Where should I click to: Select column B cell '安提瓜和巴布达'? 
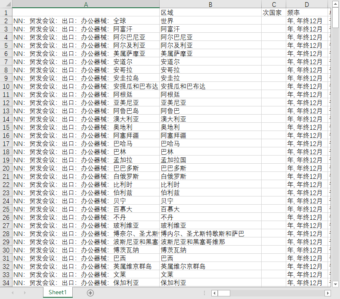(x=210, y=87)
